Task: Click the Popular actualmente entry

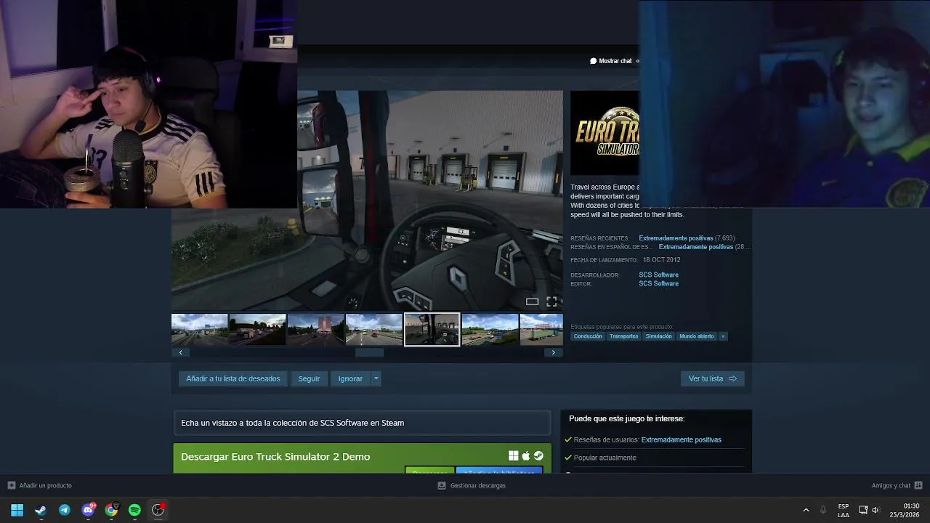Action: 604,458
